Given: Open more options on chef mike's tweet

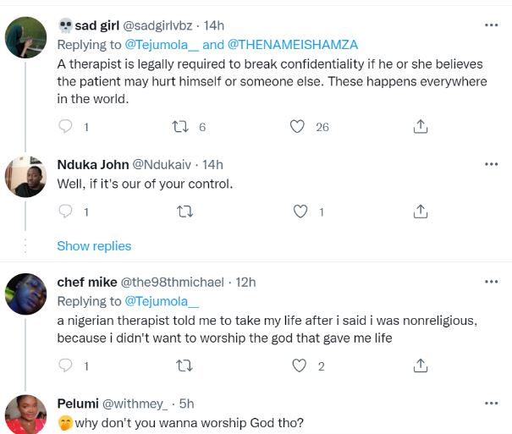Looking at the screenshot, I should 491,282.
